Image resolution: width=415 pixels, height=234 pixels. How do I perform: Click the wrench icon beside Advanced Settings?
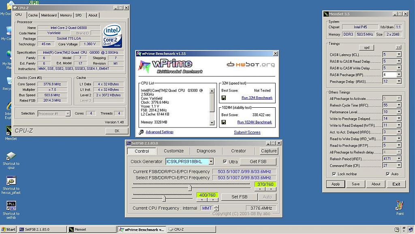tap(141, 132)
